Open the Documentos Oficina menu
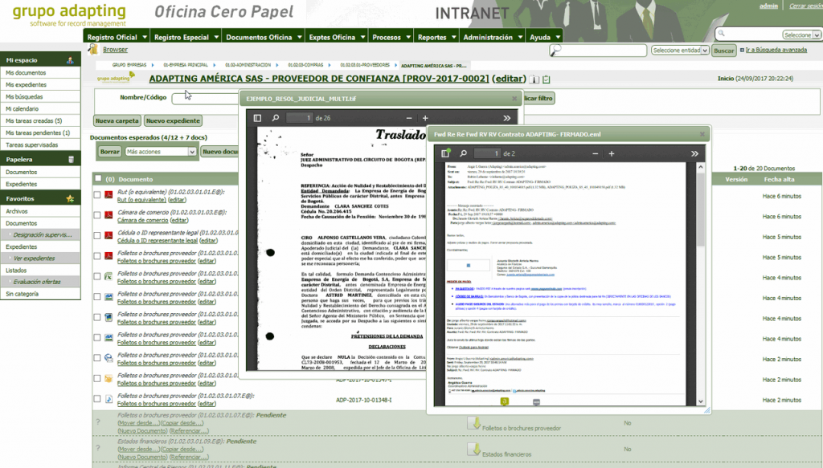Image resolution: width=823 pixels, height=468 pixels. click(x=264, y=37)
